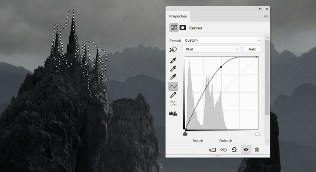This screenshot has height=172, width=316.
Task: Click the Auto button
Action: click(x=252, y=49)
